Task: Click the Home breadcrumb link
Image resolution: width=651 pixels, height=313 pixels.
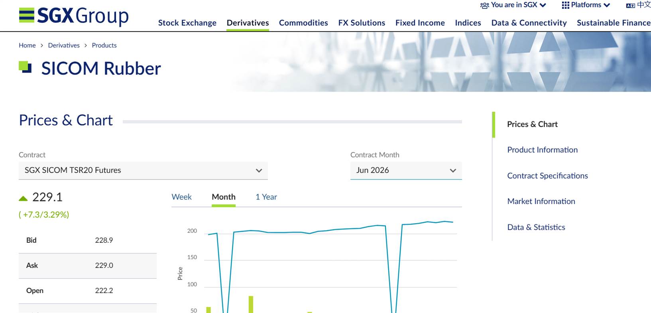Action: (27, 45)
